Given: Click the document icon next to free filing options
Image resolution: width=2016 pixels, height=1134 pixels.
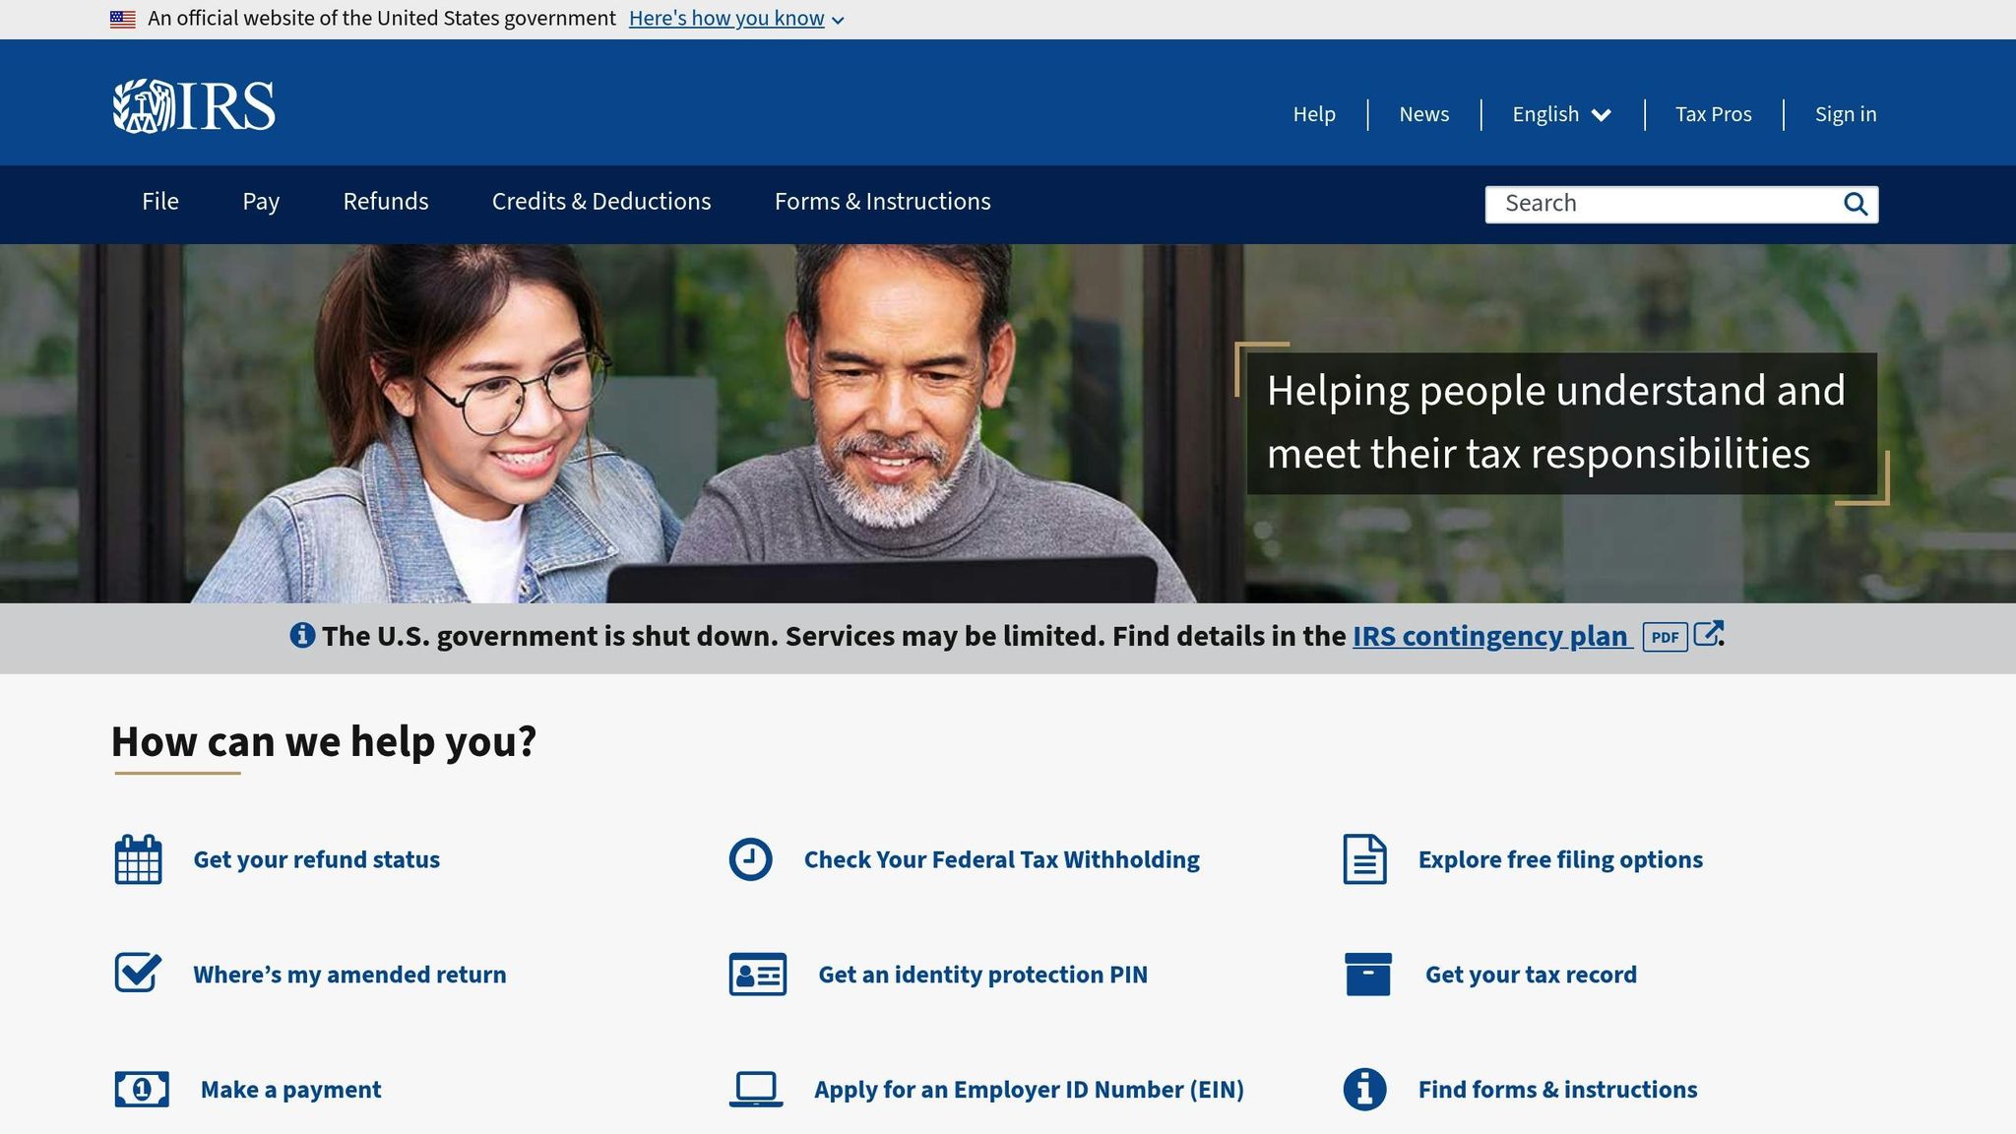Looking at the screenshot, I should click(1363, 858).
